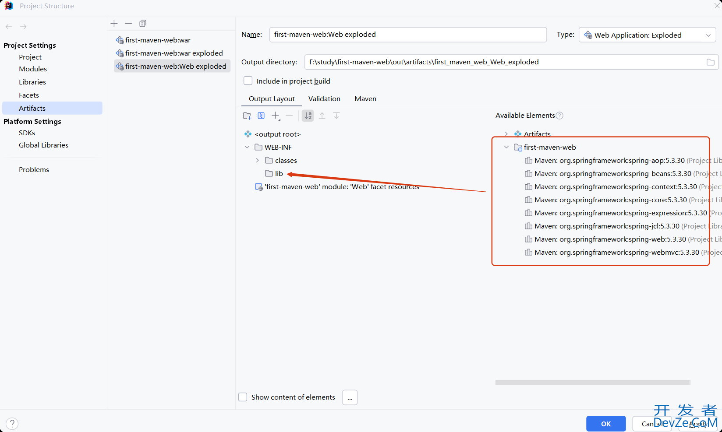
Task: Expand the classes folder node
Action: pos(258,160)
